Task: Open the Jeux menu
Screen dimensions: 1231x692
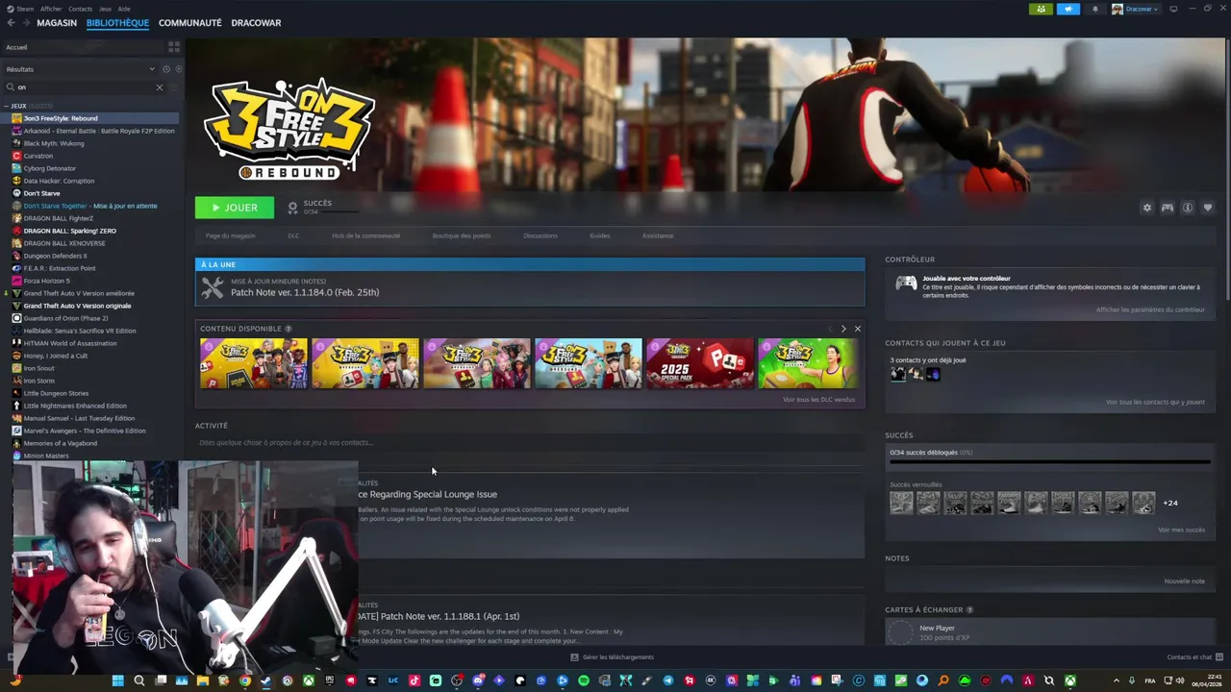Action: [x=106, y=9]
